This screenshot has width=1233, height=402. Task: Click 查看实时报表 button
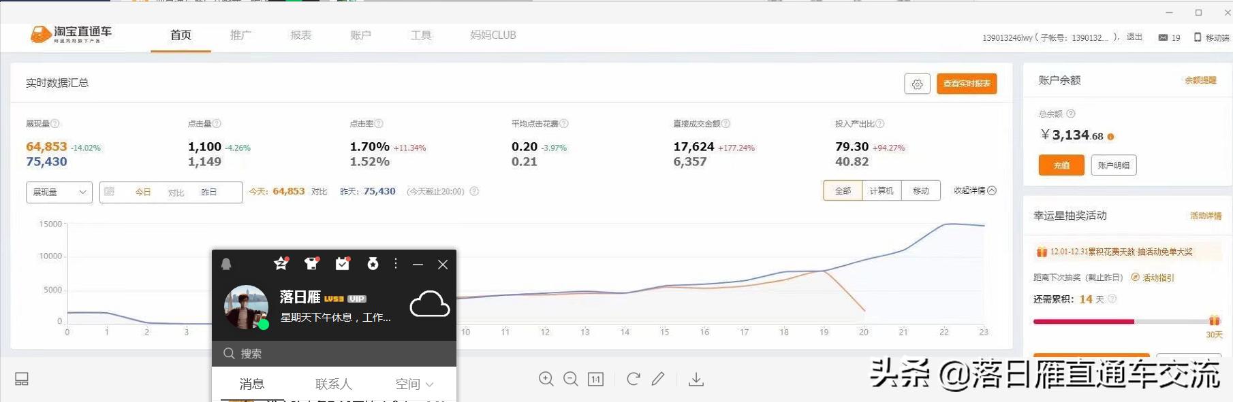pyautogui.click(x=967, y=84)
